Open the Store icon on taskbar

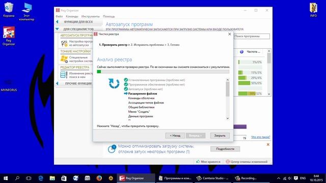coord(64,178)
